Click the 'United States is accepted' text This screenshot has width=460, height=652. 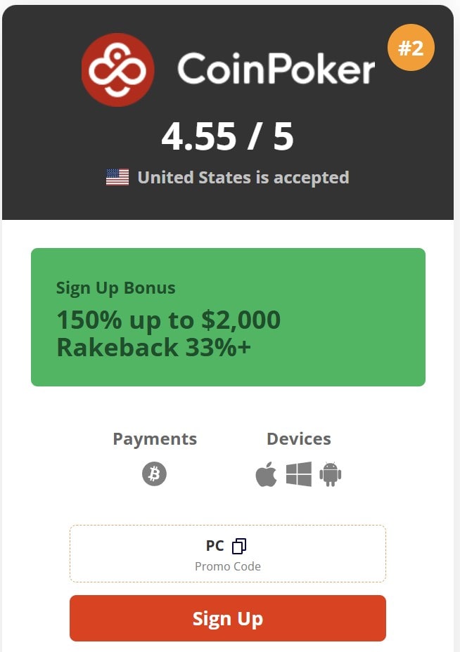tap(243, 177)
